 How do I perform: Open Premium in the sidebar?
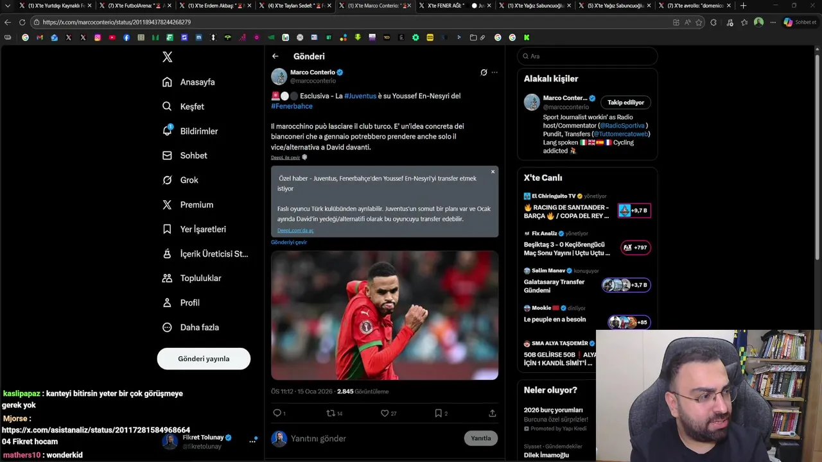tap(188, 205)
